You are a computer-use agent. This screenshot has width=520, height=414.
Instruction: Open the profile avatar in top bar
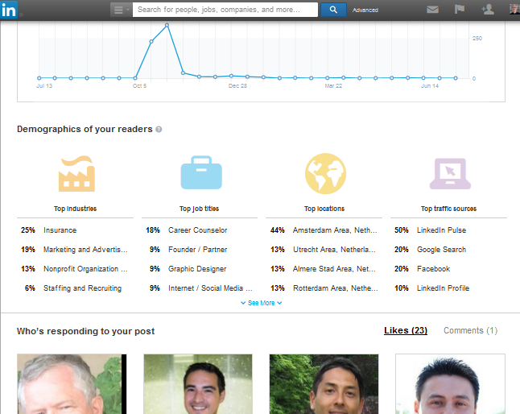pos(514,10)
